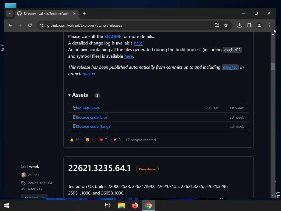The height and width of the screenshot is (211, 281).
Task: Click the address bar URL
Action: pos(85,25)
